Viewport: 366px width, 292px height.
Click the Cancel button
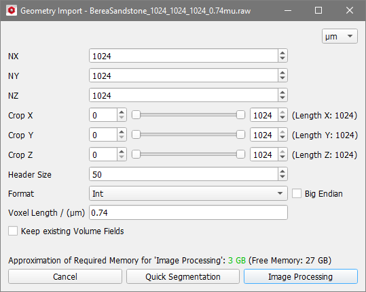pos(65,276)
